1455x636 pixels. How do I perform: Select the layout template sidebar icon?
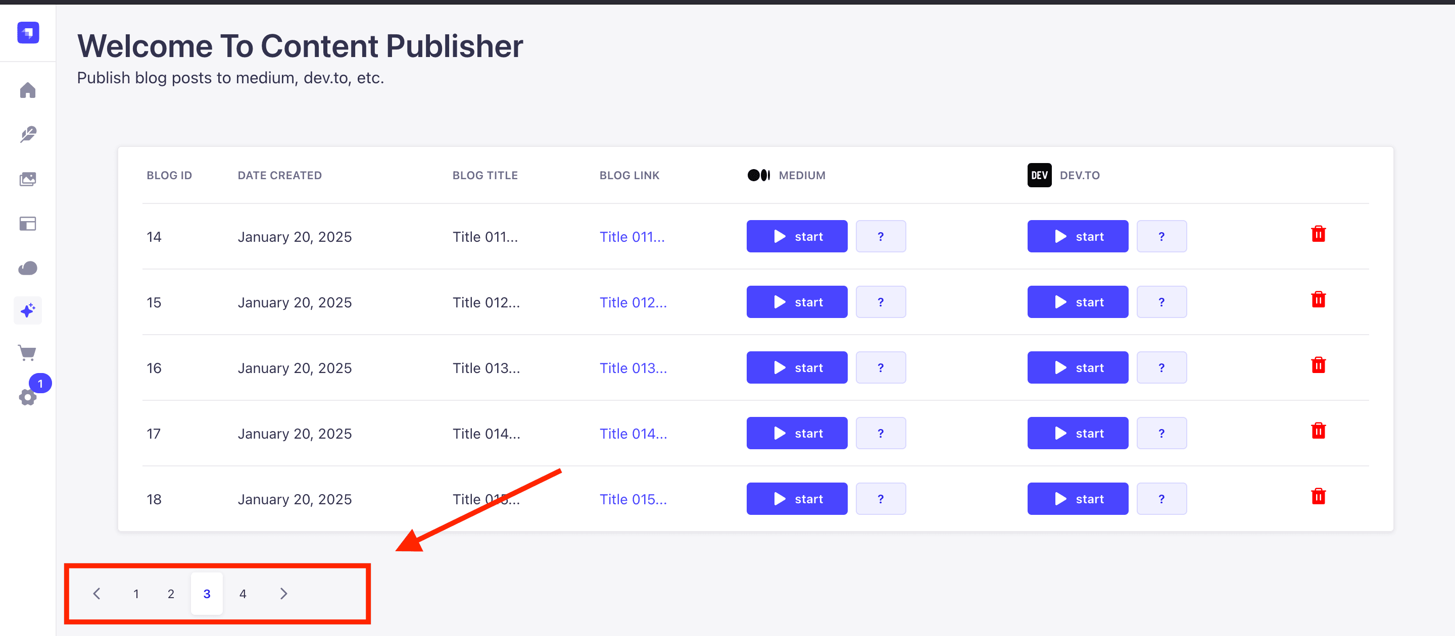(28, 224)
